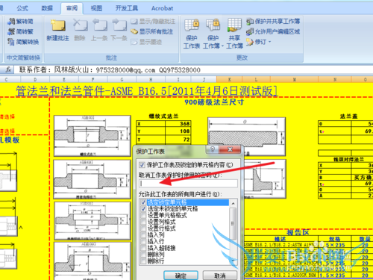Screen dimensions: 373x280
Task: Click 允许用户编辑区域 in ribbon
Action: point(273,31)
